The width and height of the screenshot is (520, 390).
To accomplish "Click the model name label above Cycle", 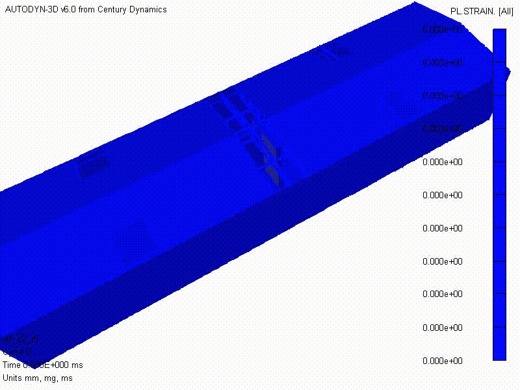I will 20,339.
